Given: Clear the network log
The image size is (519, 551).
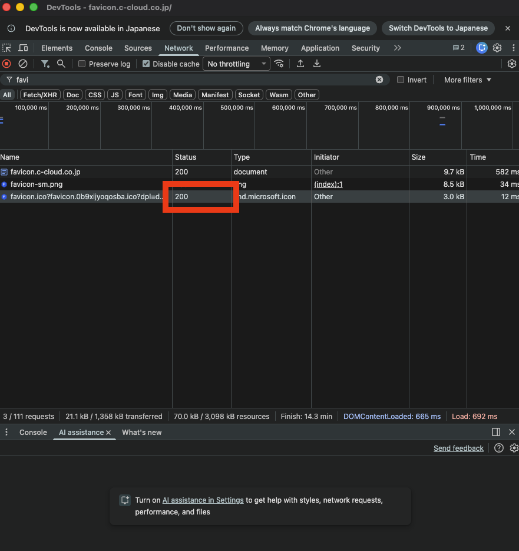Looking at the screenshot, I should (23, 64).
